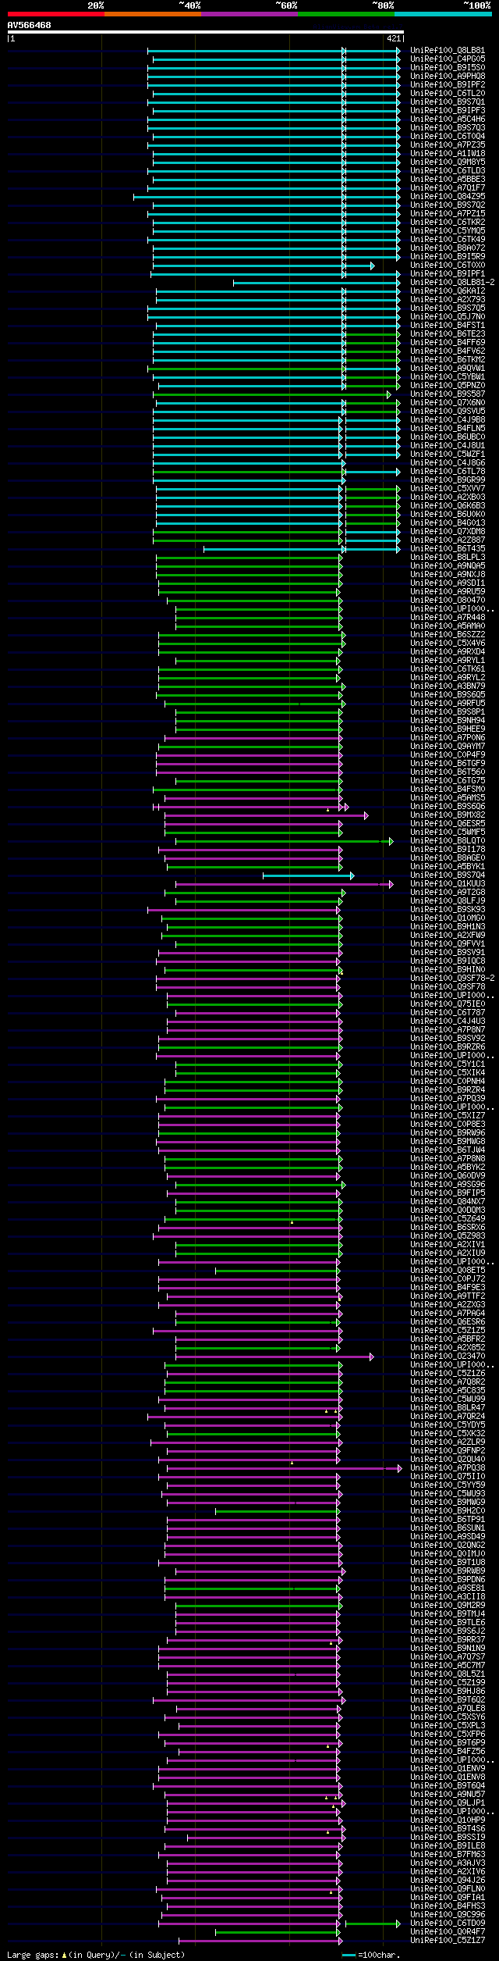The width and height of the screenshot is (499, 1961).
Task: Select the label UniRef100_B6SZZ2
Action: pyautogui.click(x=448, y=634)
